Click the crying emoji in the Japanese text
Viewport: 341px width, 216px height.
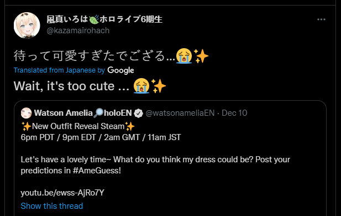point(184,56)
